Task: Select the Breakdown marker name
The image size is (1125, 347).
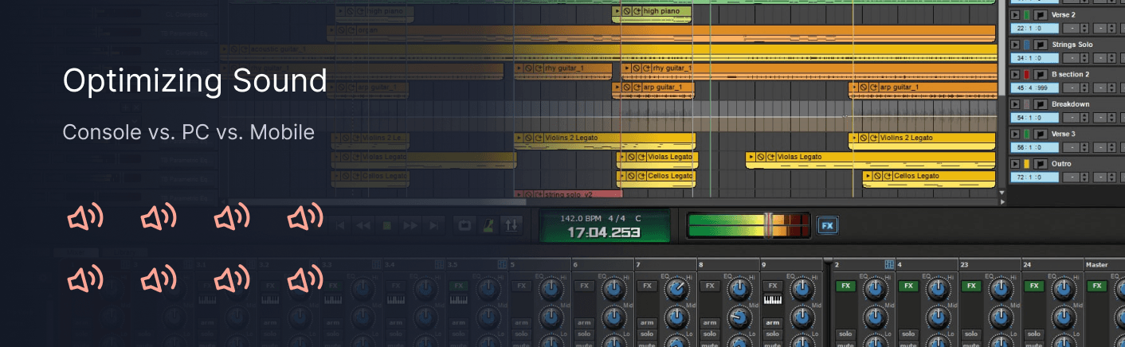Action: point(1070,104)
